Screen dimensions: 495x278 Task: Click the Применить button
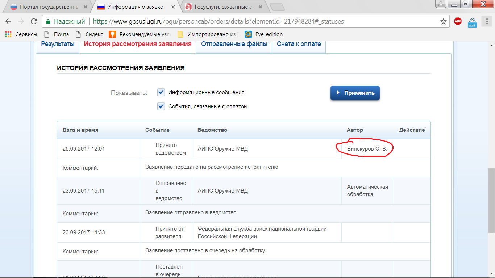click(x=355, y=93)
